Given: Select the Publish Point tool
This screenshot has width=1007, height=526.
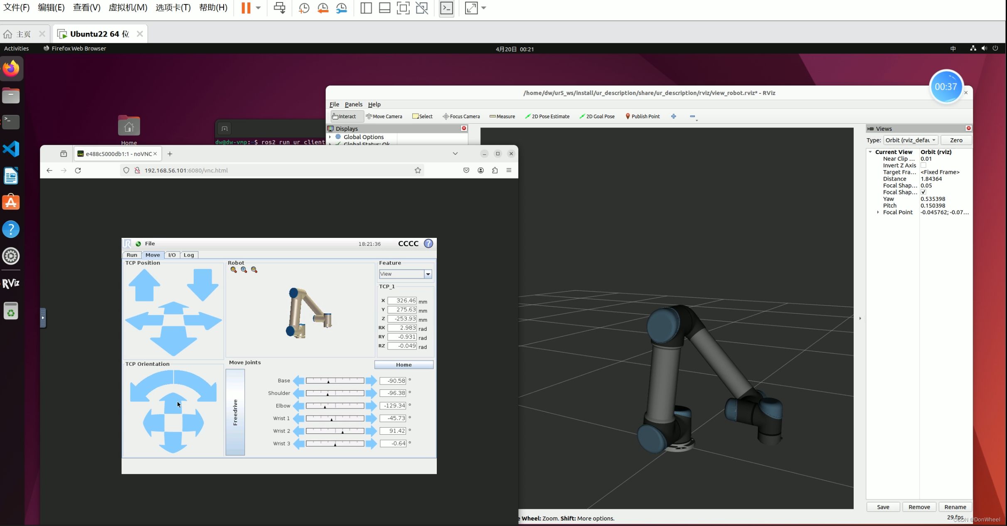Looking at the screenshot, I should [643, 116].
